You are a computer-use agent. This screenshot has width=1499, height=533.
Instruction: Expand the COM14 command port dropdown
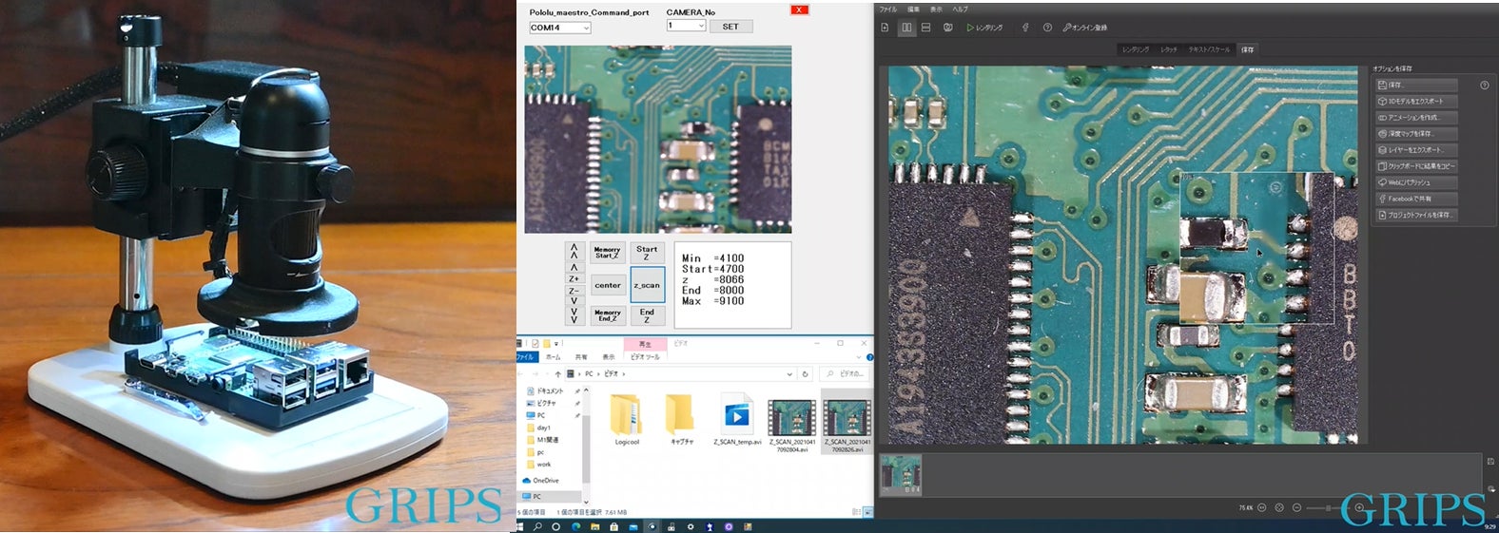(586, 29)
